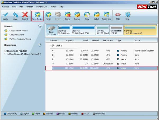Sort by Type column header
The width and height of the screenshot is (159, 120).
(125, 40)
